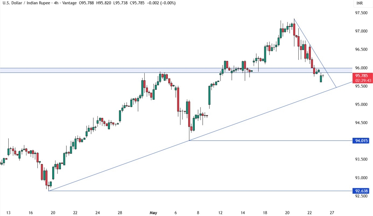Image resolution: width=373 pixels, height=216 pixels.
Task: Click the 28 date label on time axis
Action: 120,213
